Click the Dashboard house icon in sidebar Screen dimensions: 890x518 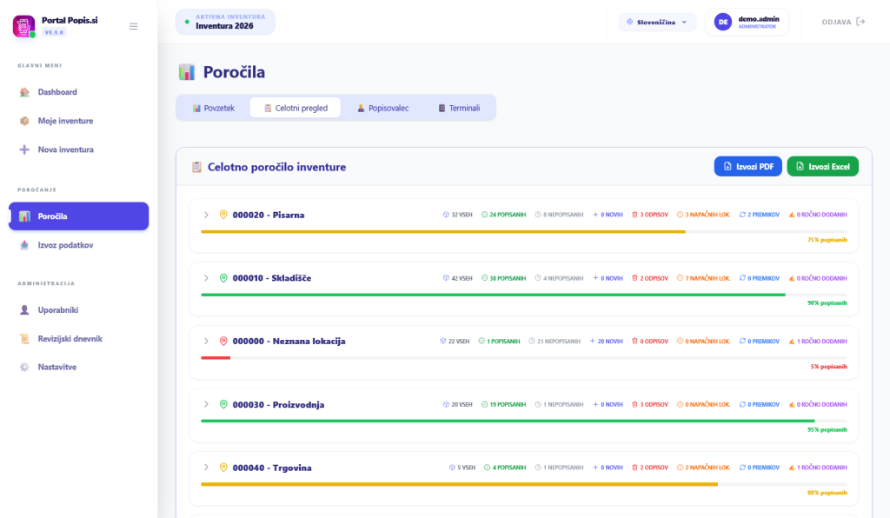(24, 92)
